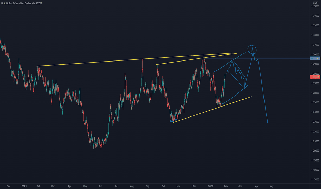Viewport: 321px width, 189px height.
Task: Click the 1.35000 price axis label
Action: tap(315, 6)
